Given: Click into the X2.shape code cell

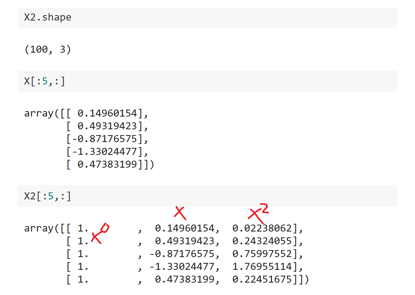Looking at the screenshot, I should [x=207, y=18].
